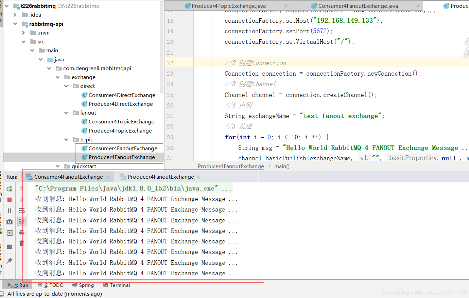Image resolution: width=469 pixels, height=298 pixels.
Task: Collapse the com.dengrenli.rabbitmqapi package
Action: coord(49,68)
